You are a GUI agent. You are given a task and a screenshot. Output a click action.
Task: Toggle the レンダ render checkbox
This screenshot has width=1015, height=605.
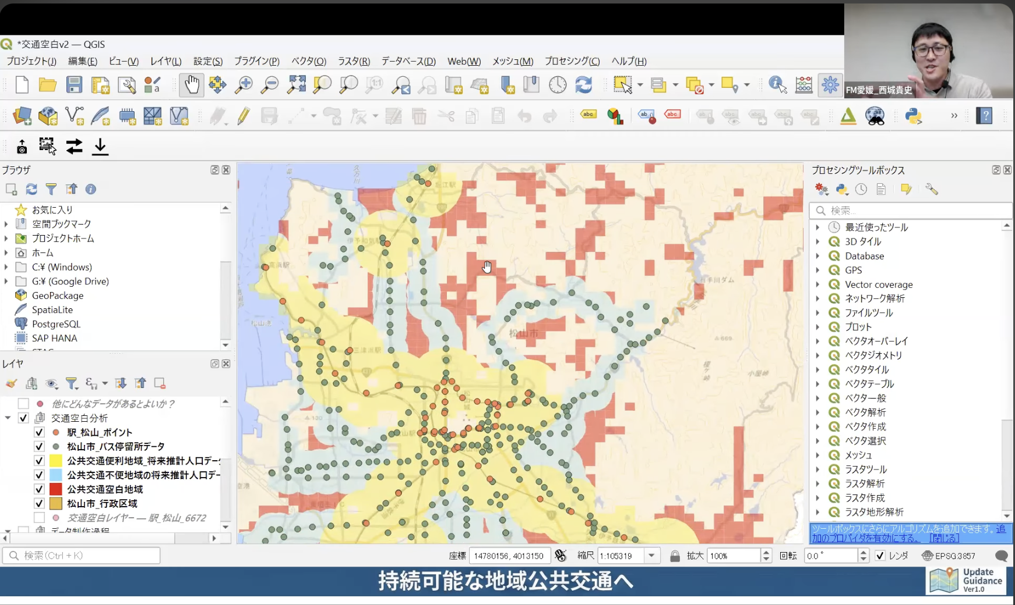tap(880, 556)
